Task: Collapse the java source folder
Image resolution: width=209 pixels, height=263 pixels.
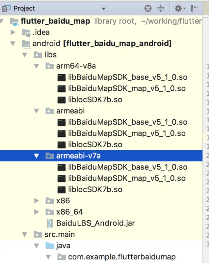Action: click(x=37, y=246)
